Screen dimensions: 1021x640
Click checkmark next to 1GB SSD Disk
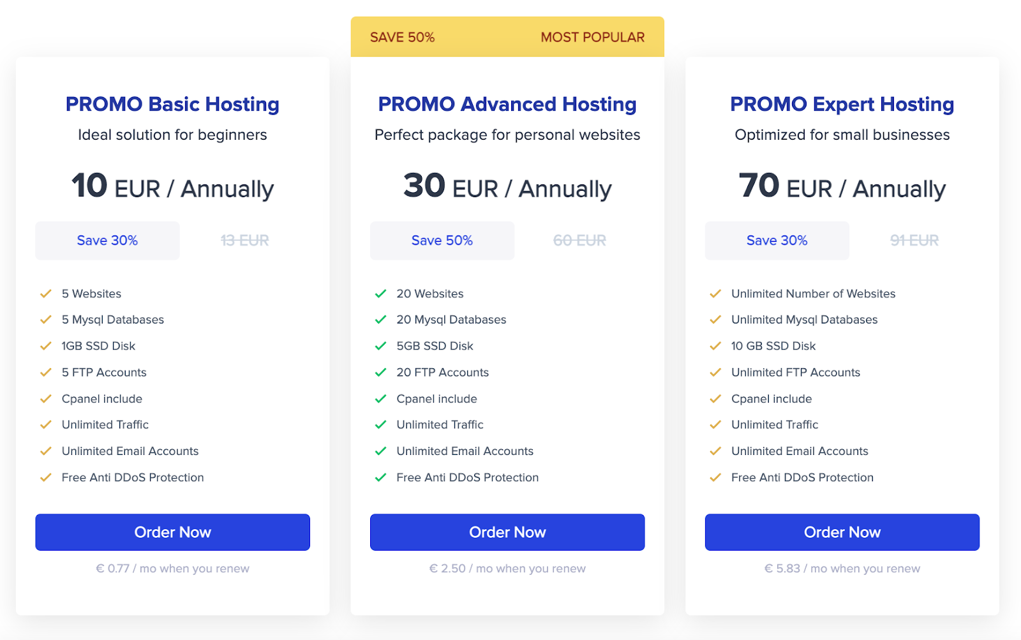pos(46,346)
